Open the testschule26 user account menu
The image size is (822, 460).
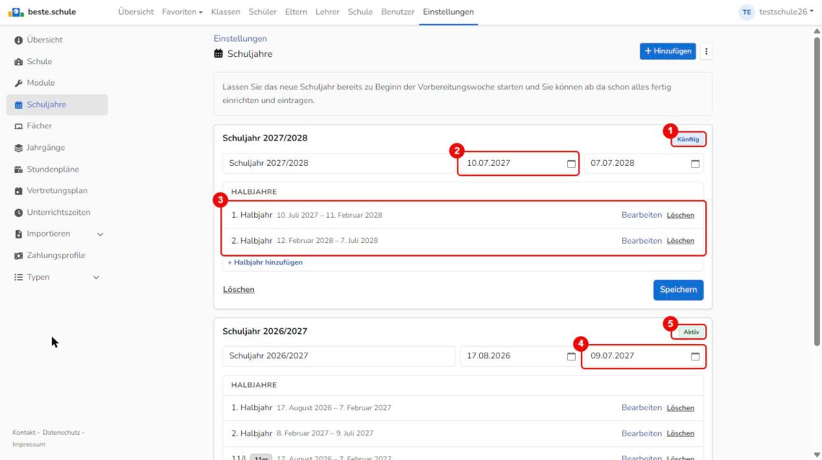(x=777, y=12)
